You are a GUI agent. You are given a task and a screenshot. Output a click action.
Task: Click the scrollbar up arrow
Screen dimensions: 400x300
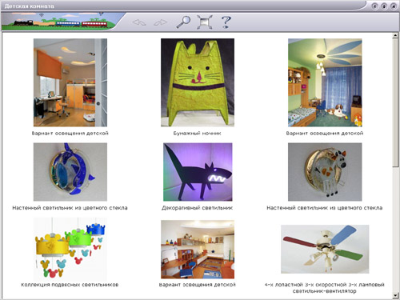tap(395, 36)
